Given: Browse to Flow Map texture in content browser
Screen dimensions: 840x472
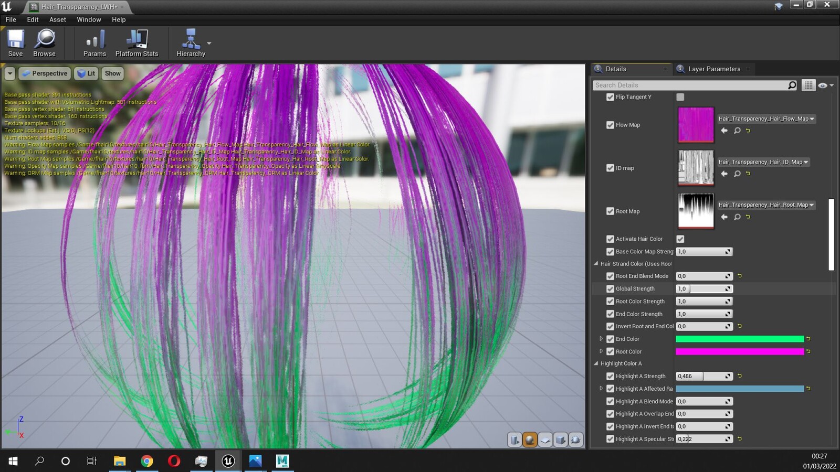Looking at the screenshot, I should pos(737,131).
